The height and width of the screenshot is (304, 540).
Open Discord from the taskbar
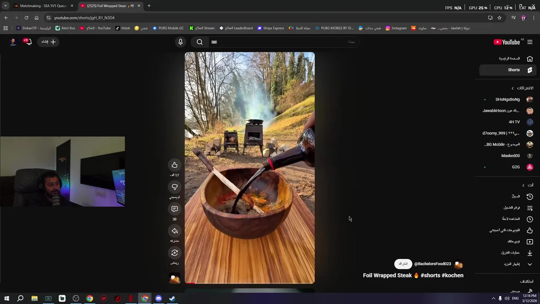tap(159, 299)
